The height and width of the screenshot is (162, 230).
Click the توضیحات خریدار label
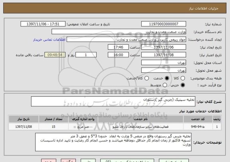click(x=207, y=142)
